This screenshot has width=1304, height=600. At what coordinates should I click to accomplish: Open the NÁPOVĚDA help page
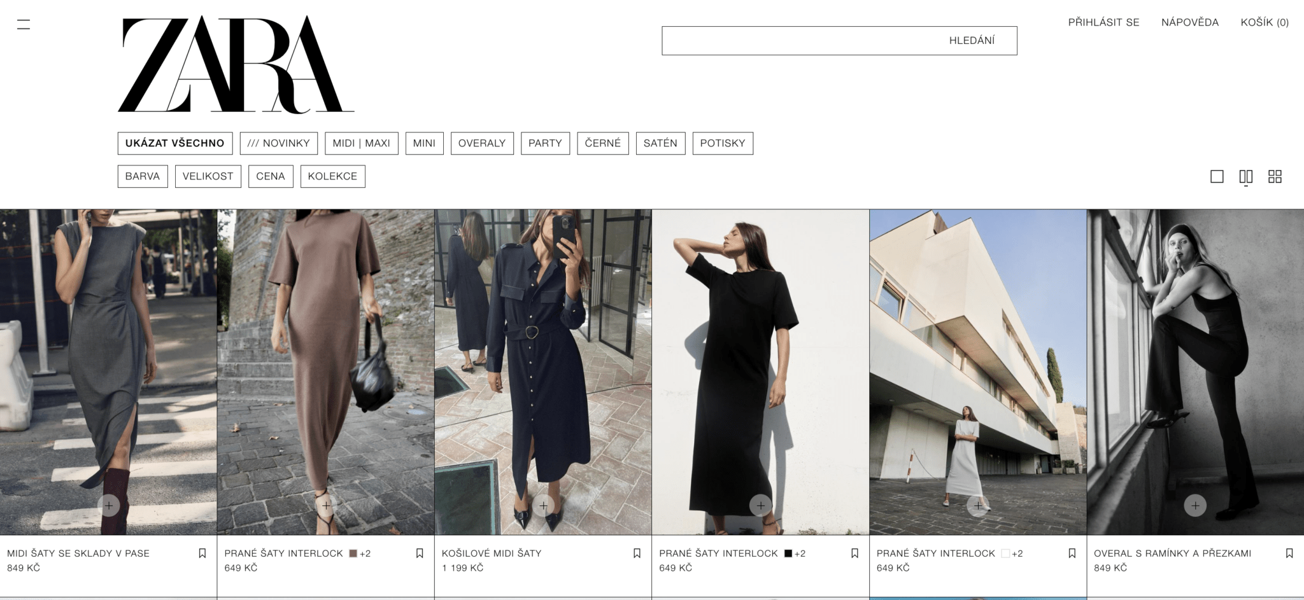pyautogui.click(x=1189, y=22)
